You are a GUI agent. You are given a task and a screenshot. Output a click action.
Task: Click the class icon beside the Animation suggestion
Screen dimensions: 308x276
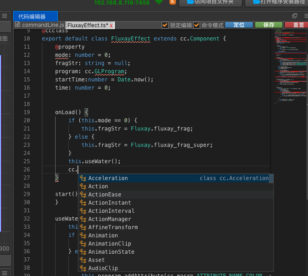(83, 236)
